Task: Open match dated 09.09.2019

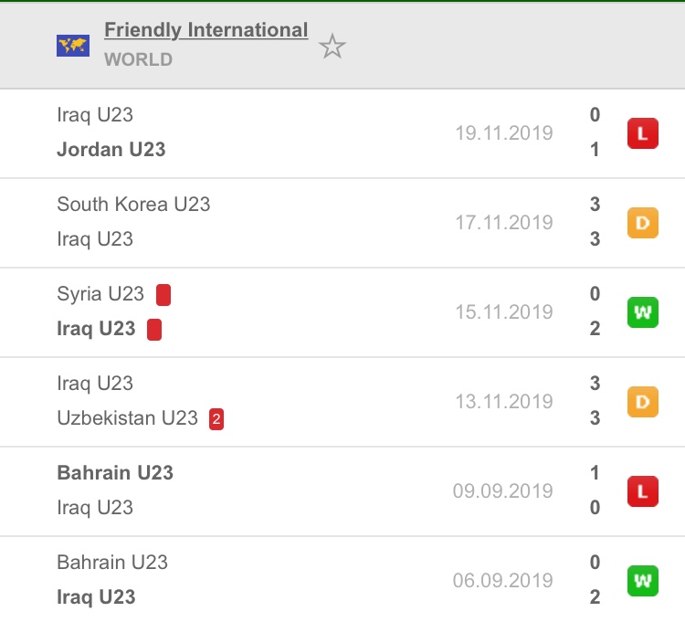Action: pyautogui.click(x=342, y=491)
